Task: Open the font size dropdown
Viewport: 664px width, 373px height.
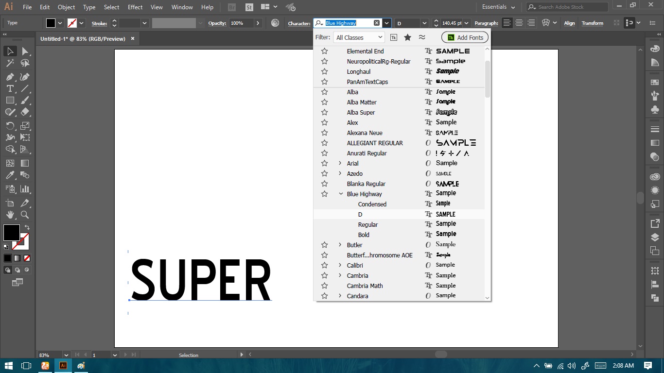Action: click(467, 23)
